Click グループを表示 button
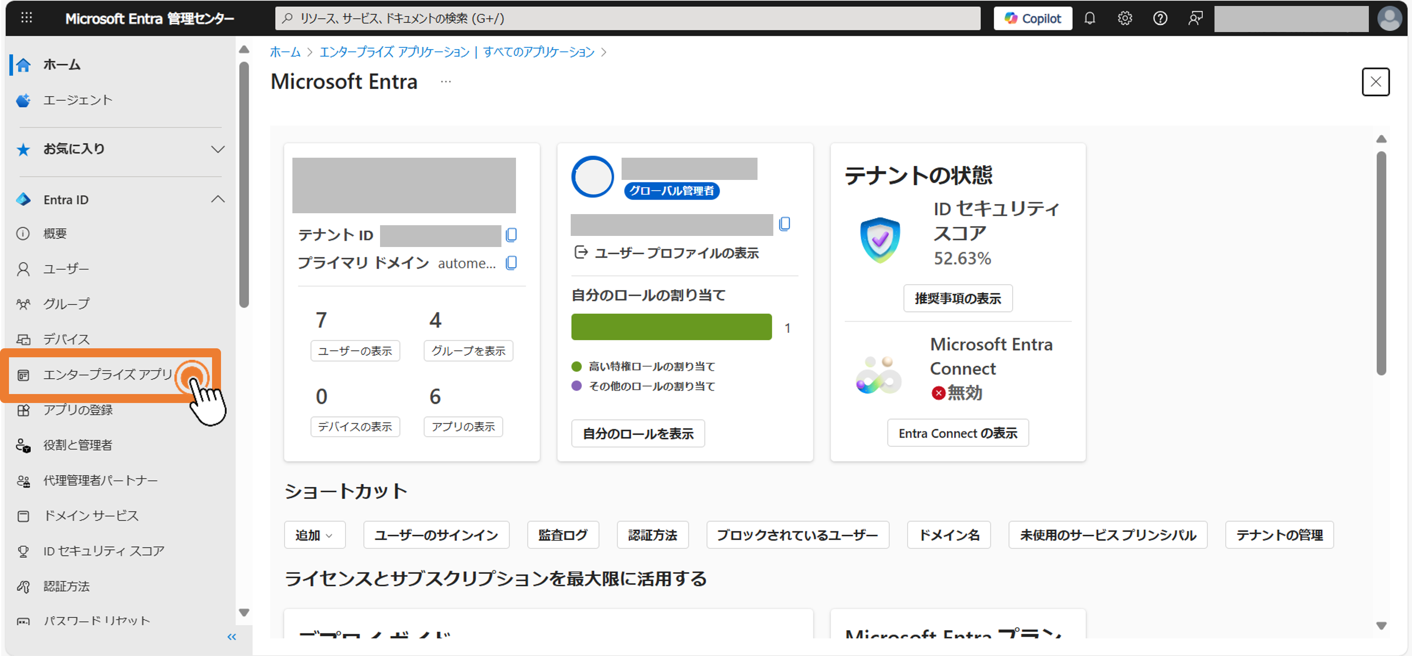Viewport: 1412px width, 656px height. [468, 351]
